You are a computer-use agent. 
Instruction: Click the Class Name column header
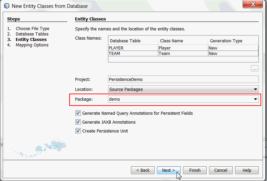(x=183, y=41)
